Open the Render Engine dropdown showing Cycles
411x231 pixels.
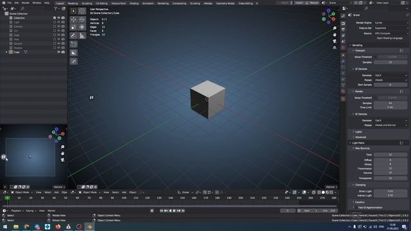391,23
